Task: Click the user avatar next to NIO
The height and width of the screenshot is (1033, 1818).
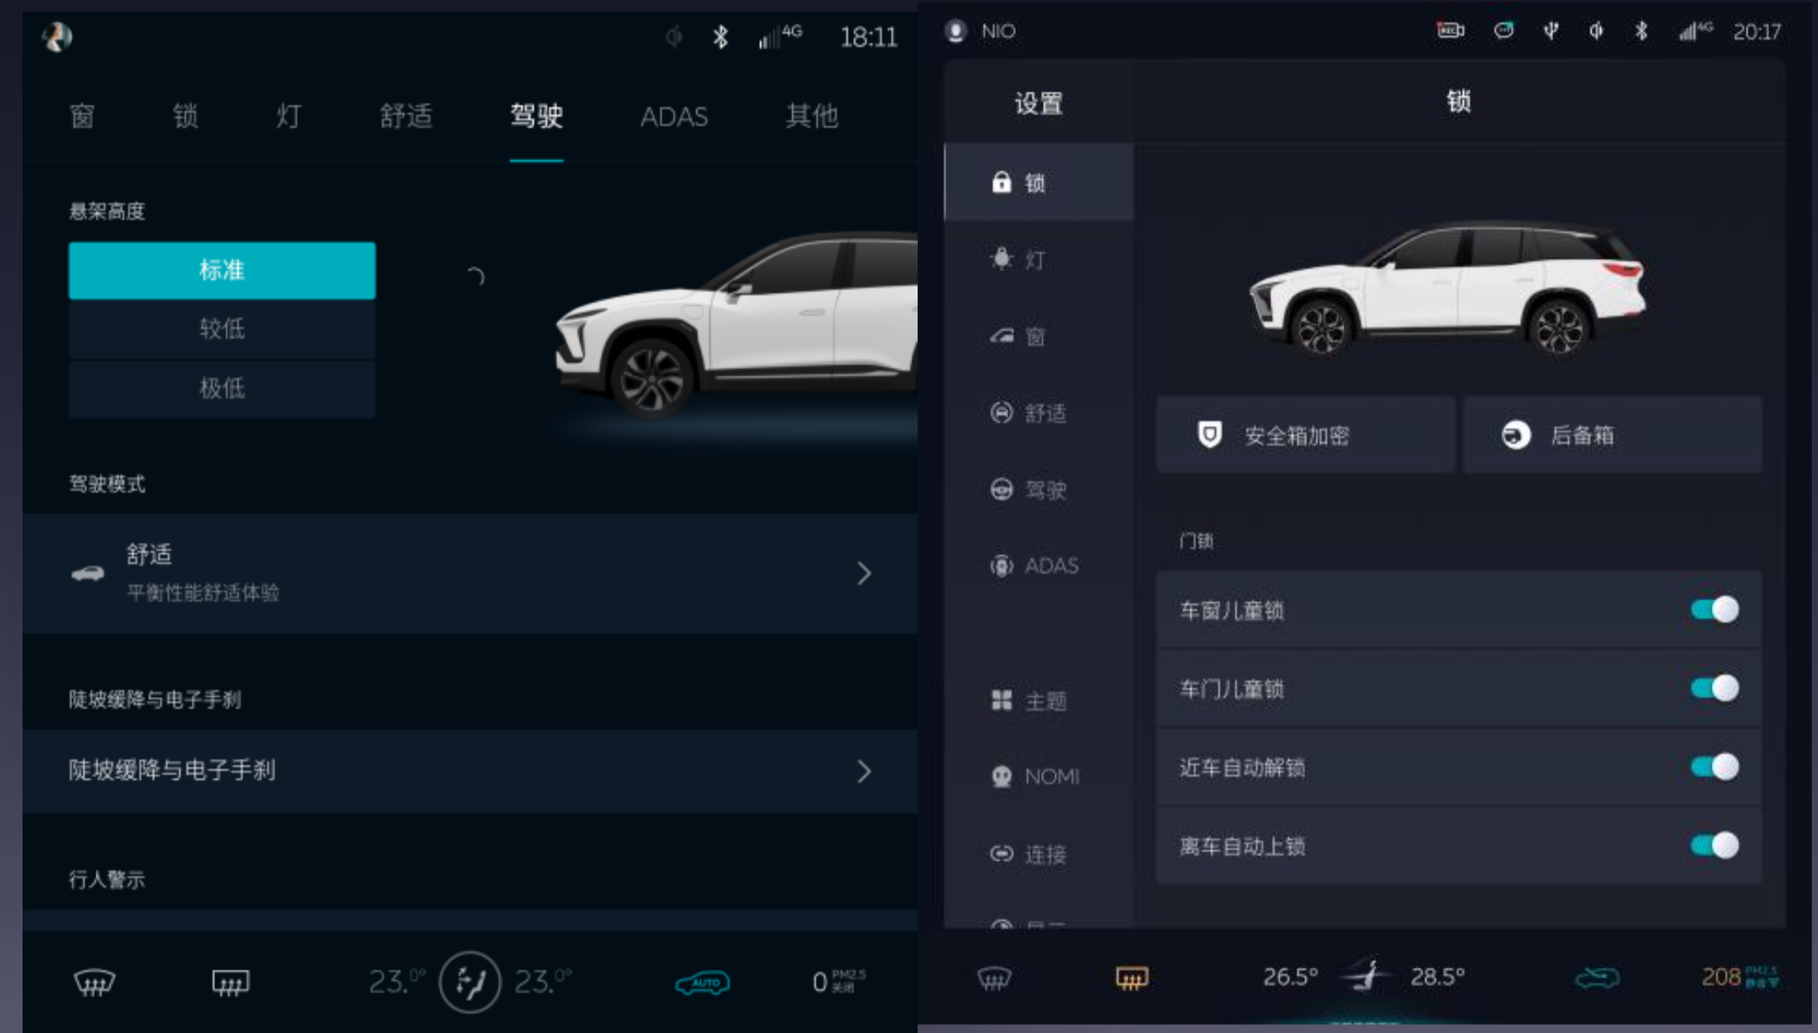Action: tap(956, 31)
